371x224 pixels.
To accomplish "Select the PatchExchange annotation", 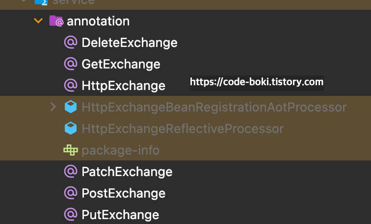I will click(x=127, y=172).
